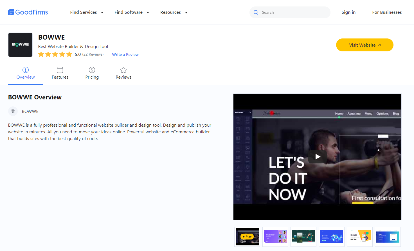414x251 pixels.
Task: Click the search magnifier icon
Action: [256, 12]
